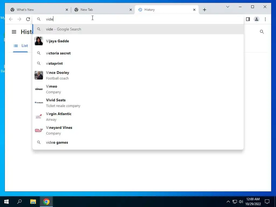Click the Vineyard Vines whale logo
Viewport: 276px width, 207px height.
[39, 130]
